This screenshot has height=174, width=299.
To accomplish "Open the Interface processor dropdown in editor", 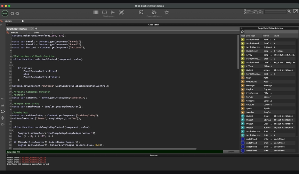I will 17,32.
